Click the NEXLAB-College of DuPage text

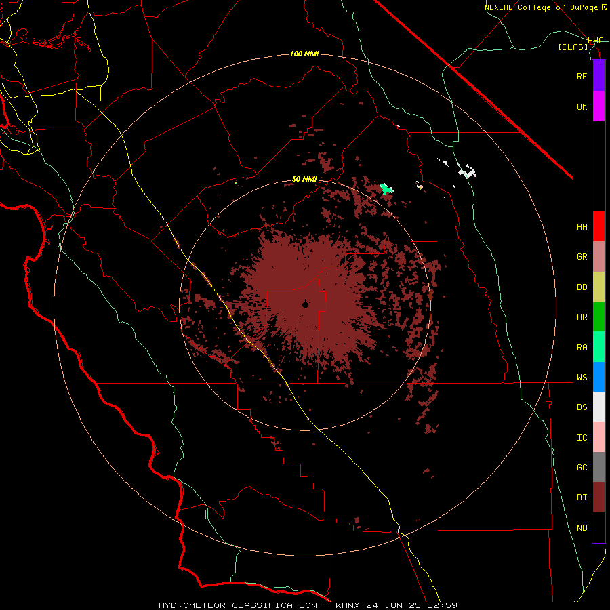[x=541, y=7]
